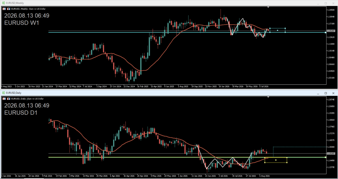The height and width of the screenshot is (179, 338).
Task: Click the '16 Jan 2026' date axis label
Action: click(x=19, y=175)
